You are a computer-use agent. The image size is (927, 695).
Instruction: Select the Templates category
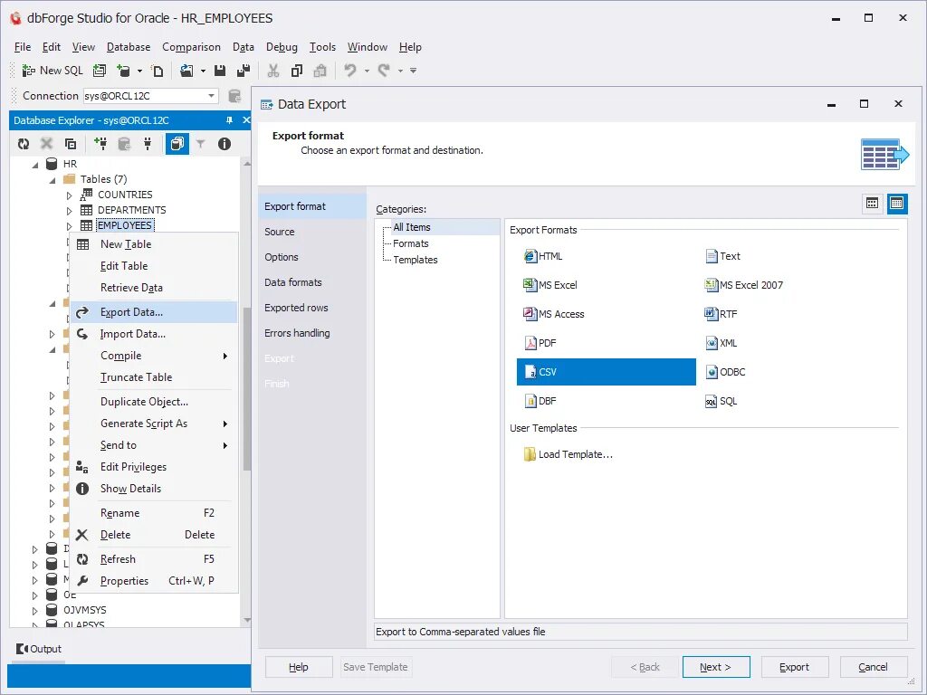416,260
